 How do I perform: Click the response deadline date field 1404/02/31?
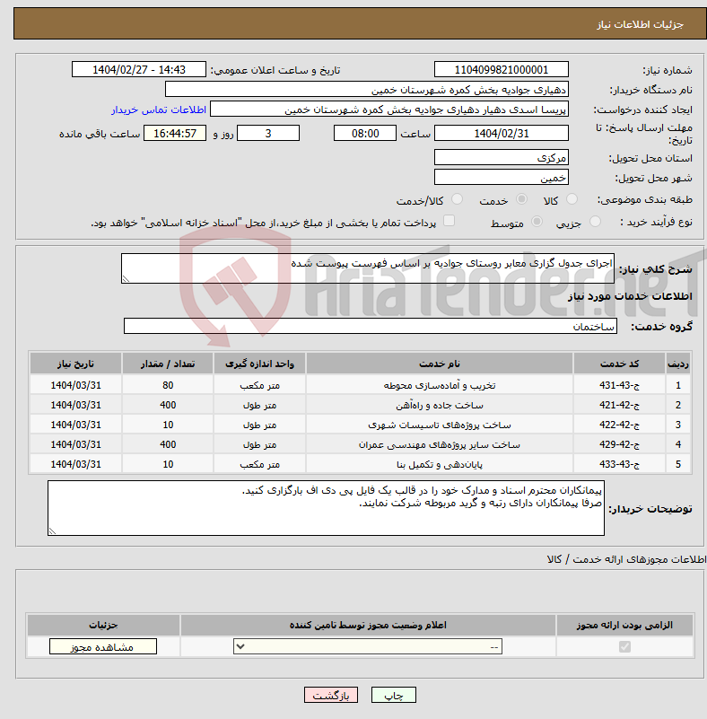pos(502,134)
